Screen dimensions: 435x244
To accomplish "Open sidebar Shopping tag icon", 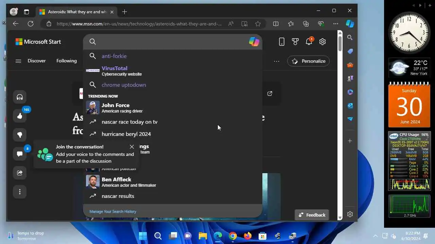I will [350, 51].
